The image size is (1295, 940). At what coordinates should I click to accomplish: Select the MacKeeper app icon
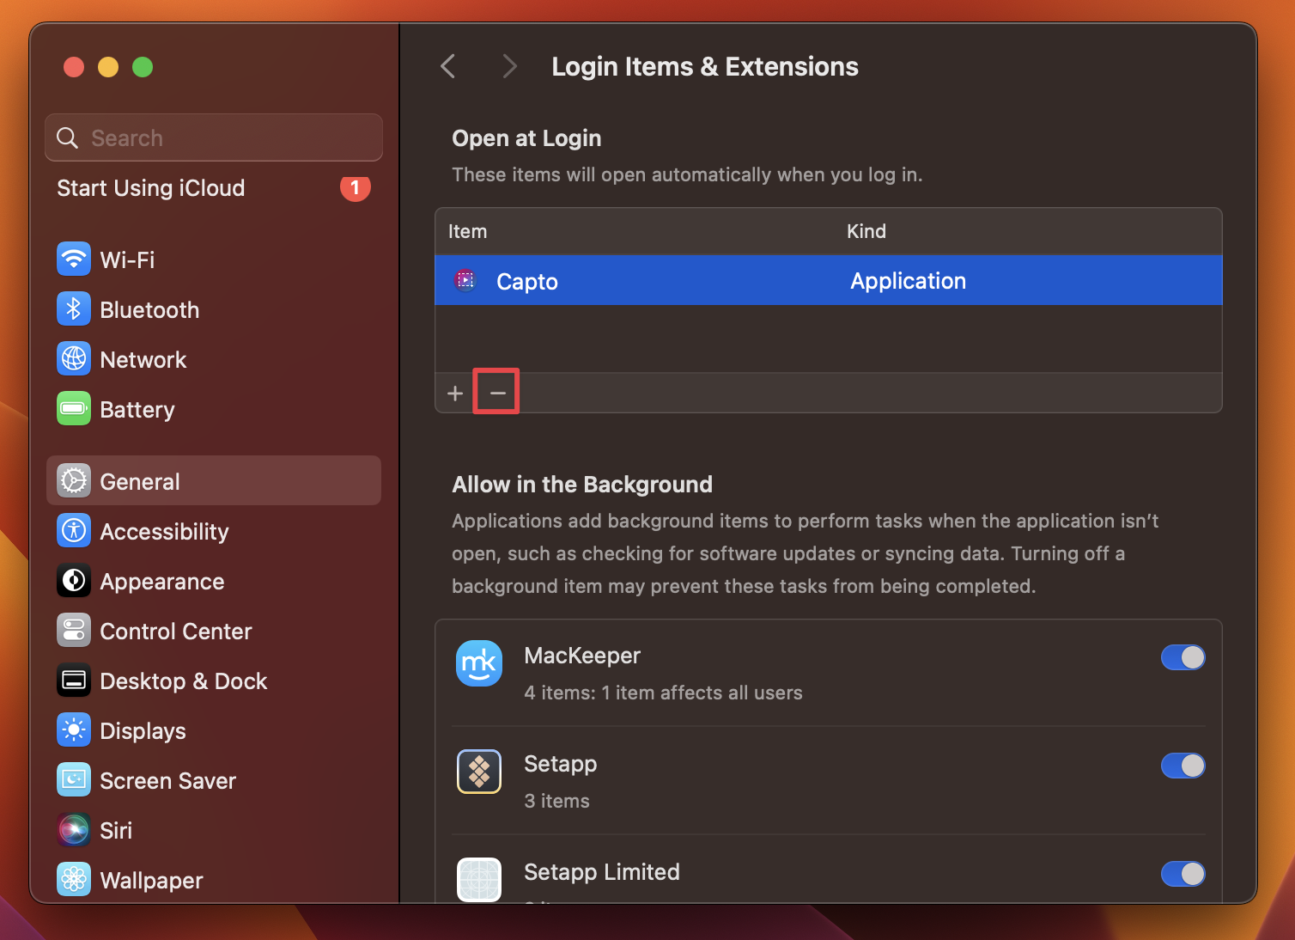[478, 662]
